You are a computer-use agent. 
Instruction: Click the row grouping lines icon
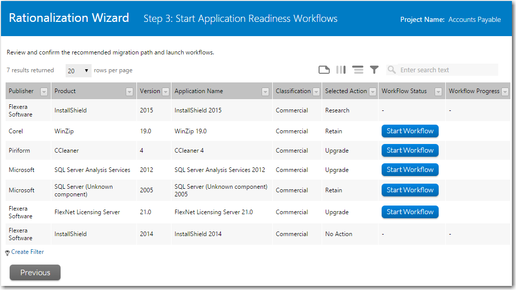[x=358, y=70]
